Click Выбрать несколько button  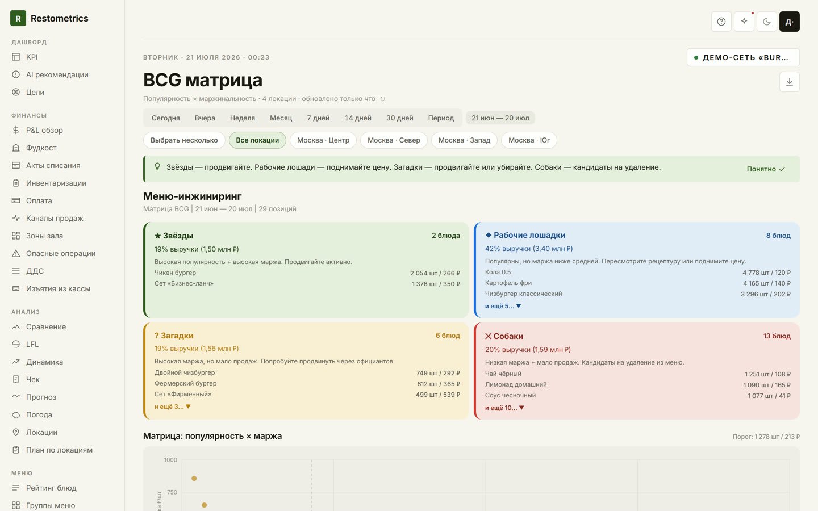184,140
